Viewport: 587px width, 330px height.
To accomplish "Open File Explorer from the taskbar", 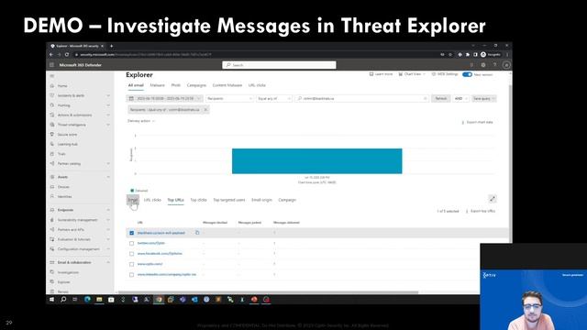I will coord(99,300).
